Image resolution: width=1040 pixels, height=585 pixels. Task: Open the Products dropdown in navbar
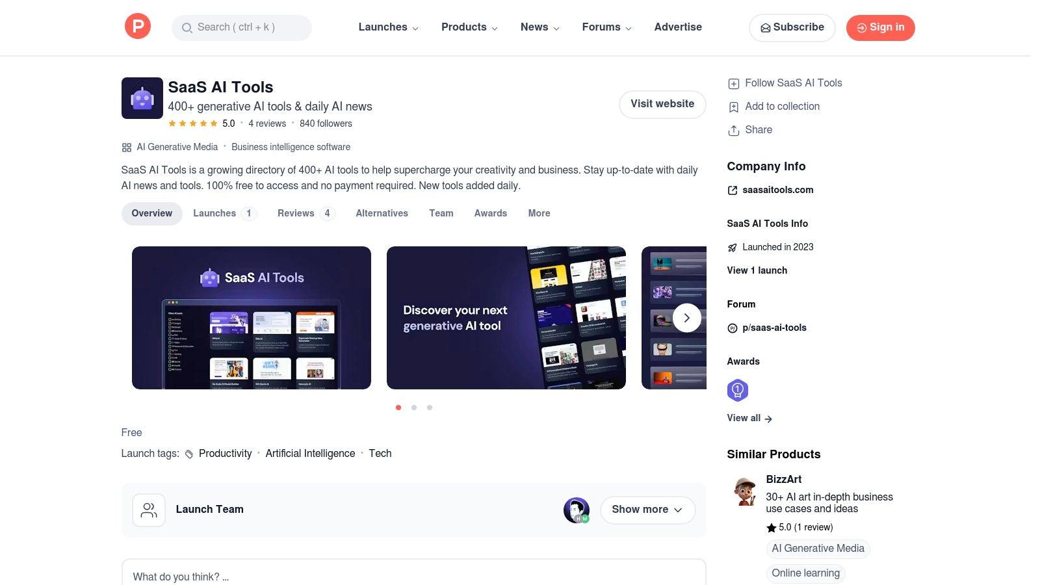pos(469,27)
